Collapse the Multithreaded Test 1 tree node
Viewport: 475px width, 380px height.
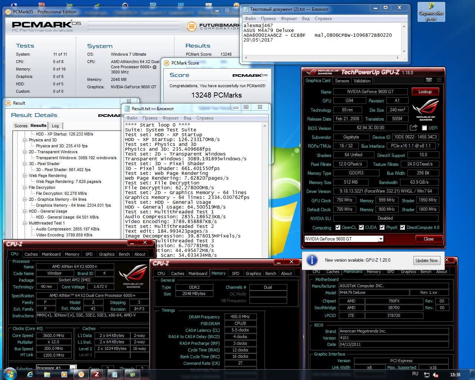[x=25, y=223]
